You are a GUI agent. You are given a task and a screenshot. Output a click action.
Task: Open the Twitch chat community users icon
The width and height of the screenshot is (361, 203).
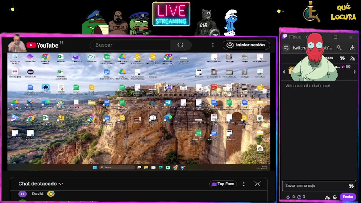(353, 58)
